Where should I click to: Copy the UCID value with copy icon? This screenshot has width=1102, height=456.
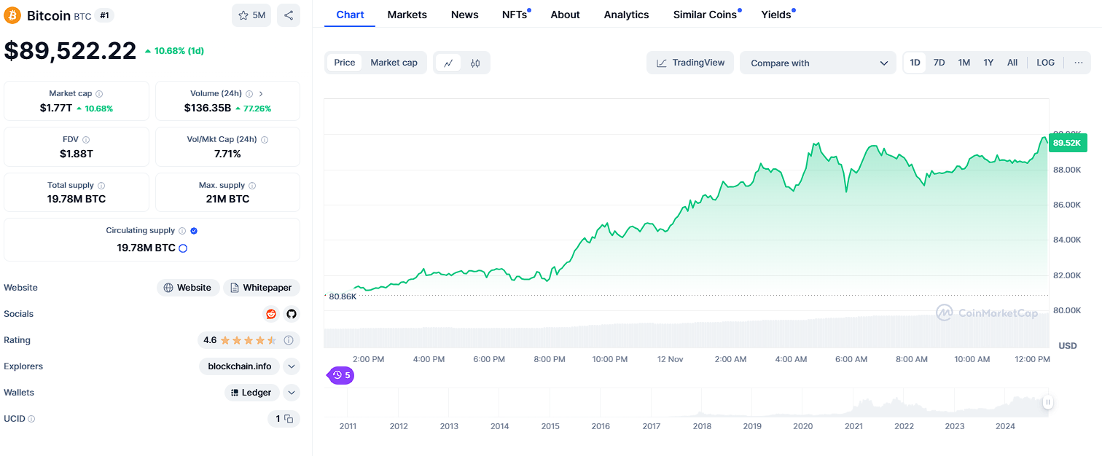click(289, 419)
